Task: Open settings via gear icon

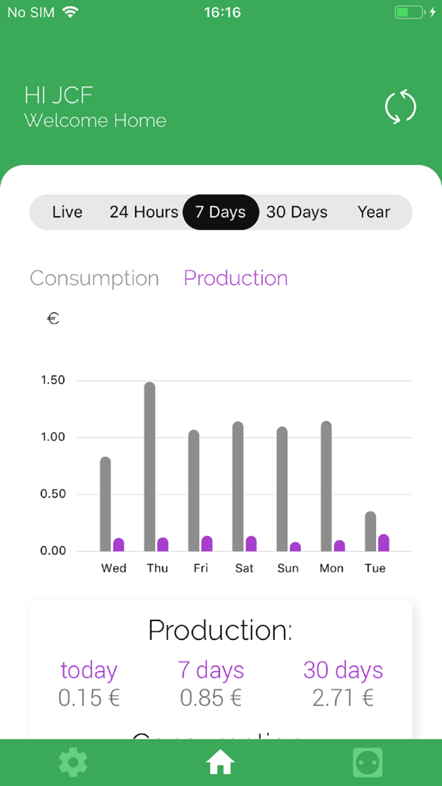Action: [x=73, y=763]
